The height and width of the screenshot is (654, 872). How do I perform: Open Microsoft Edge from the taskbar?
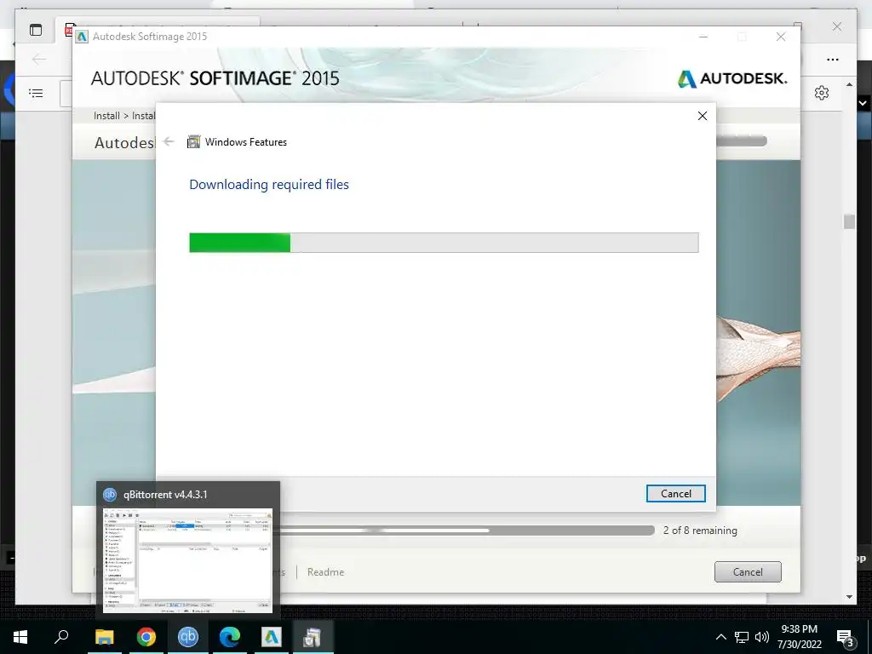click(x=230, y=637)
